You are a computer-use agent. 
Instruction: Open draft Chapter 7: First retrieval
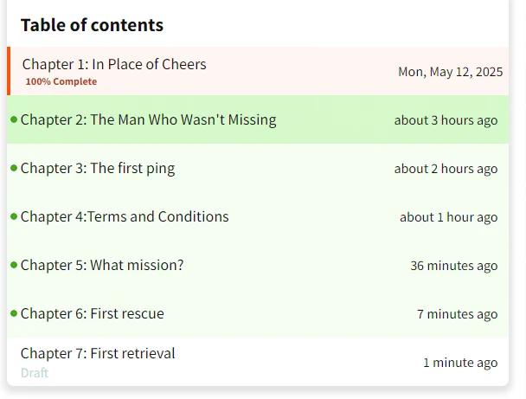coord(258,362)
